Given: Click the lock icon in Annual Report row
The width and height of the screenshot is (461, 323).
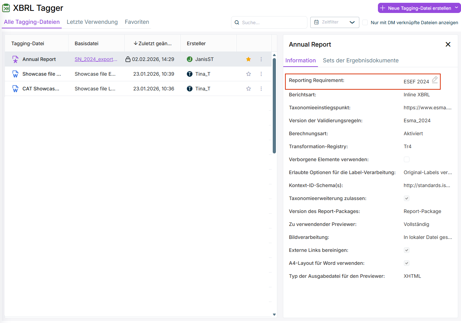Looking at the screenshot, I should [128, 59].
